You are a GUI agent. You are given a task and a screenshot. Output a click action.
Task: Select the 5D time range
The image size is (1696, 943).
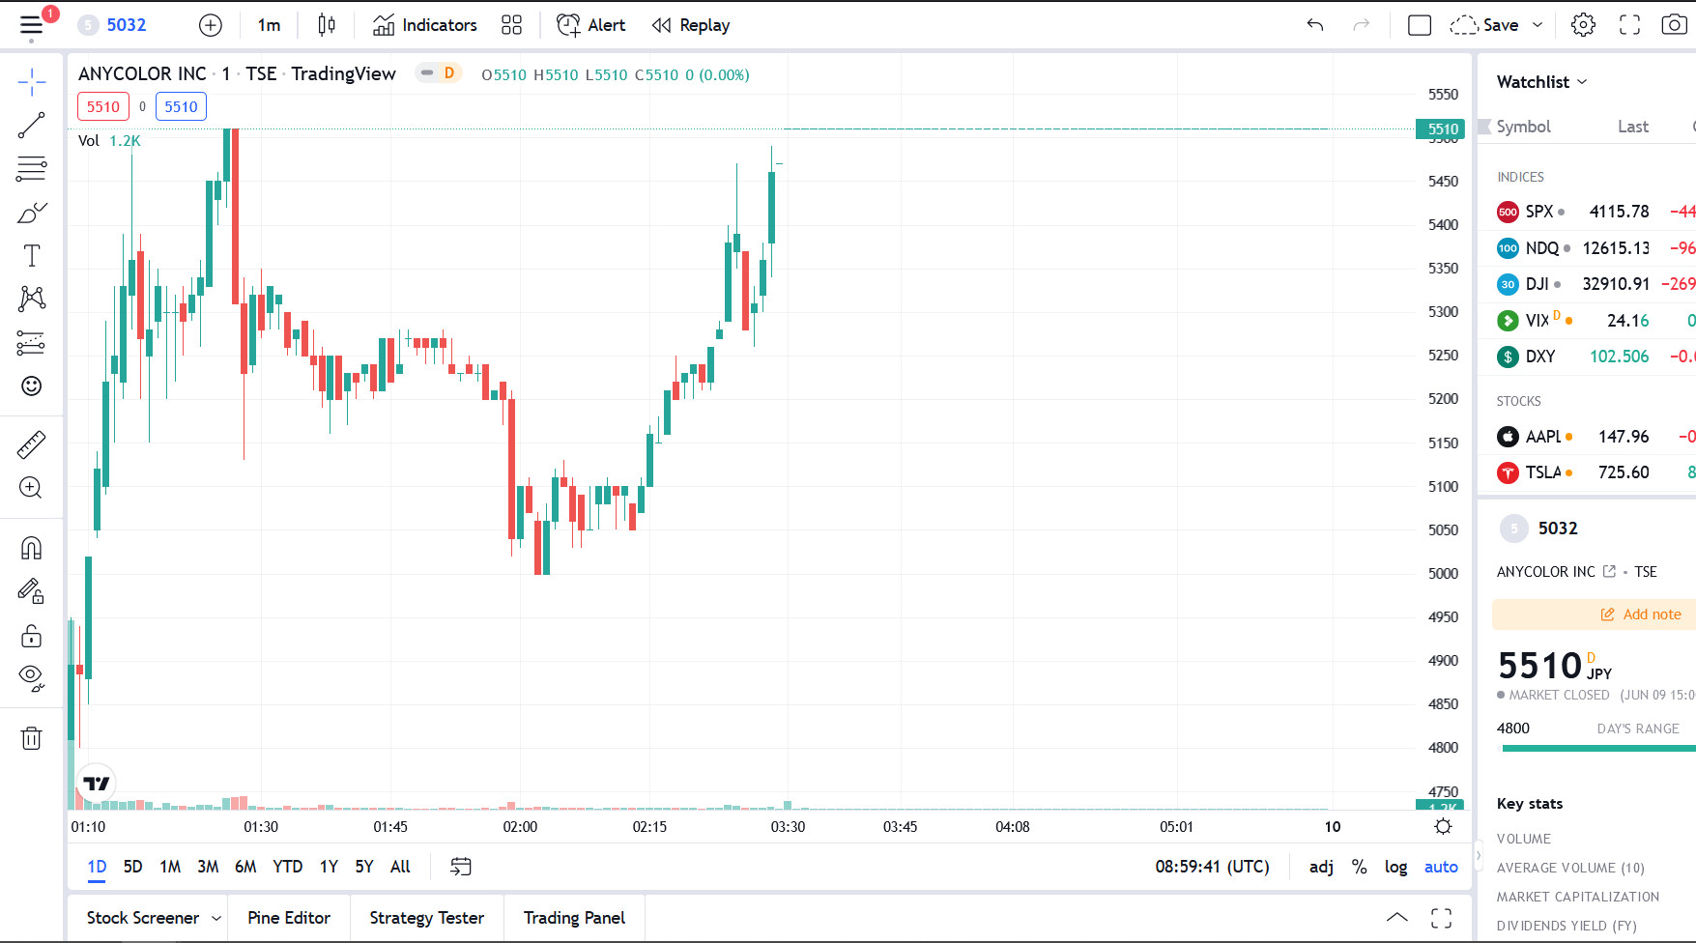132,867
